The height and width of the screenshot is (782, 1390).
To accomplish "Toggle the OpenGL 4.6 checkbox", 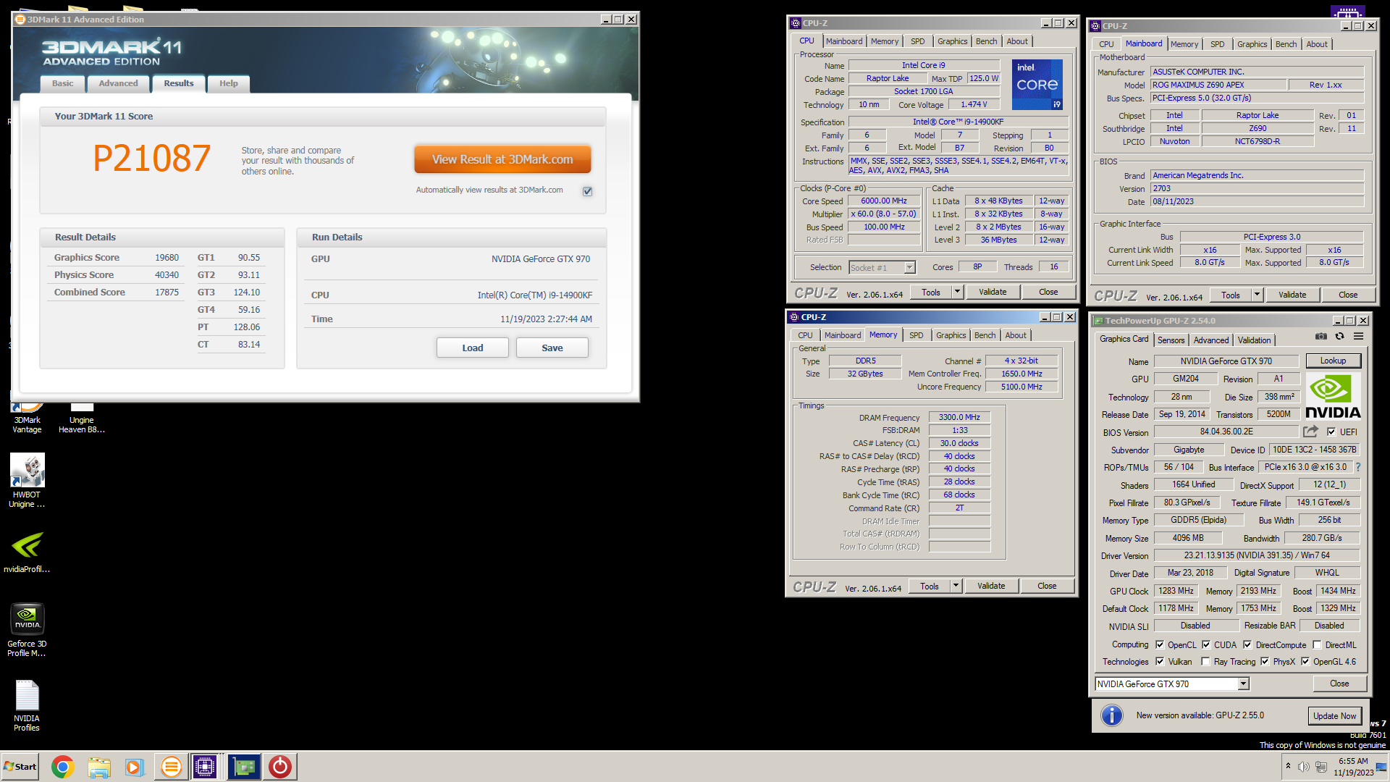I will pyautogui.click(x=1305, y=661).
